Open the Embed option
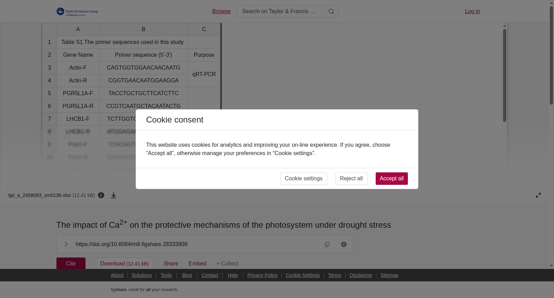Image resolution: width=554 pixels, height=298 pixels. [197, 264]
